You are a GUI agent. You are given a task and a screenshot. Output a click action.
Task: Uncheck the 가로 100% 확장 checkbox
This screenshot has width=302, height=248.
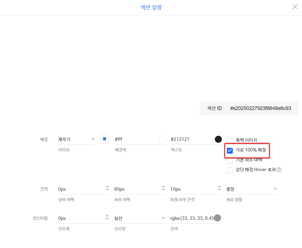tap(230, 151)
